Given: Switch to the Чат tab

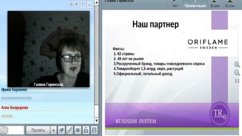Looking at the screenshot, I should click(x=175, y=4).
